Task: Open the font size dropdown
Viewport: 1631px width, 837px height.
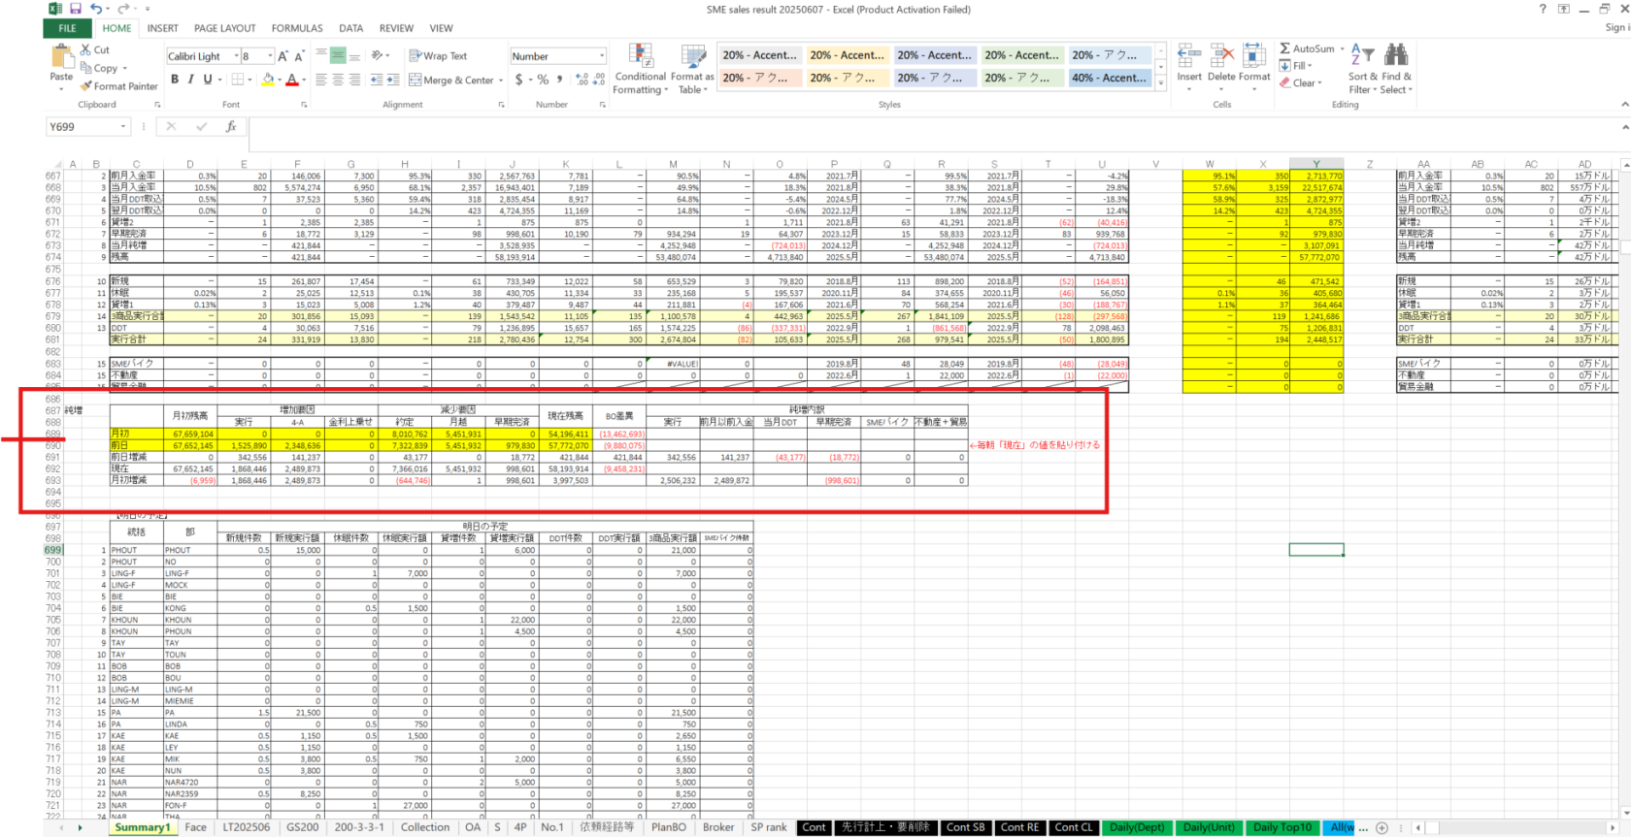Action: point(272,56)
